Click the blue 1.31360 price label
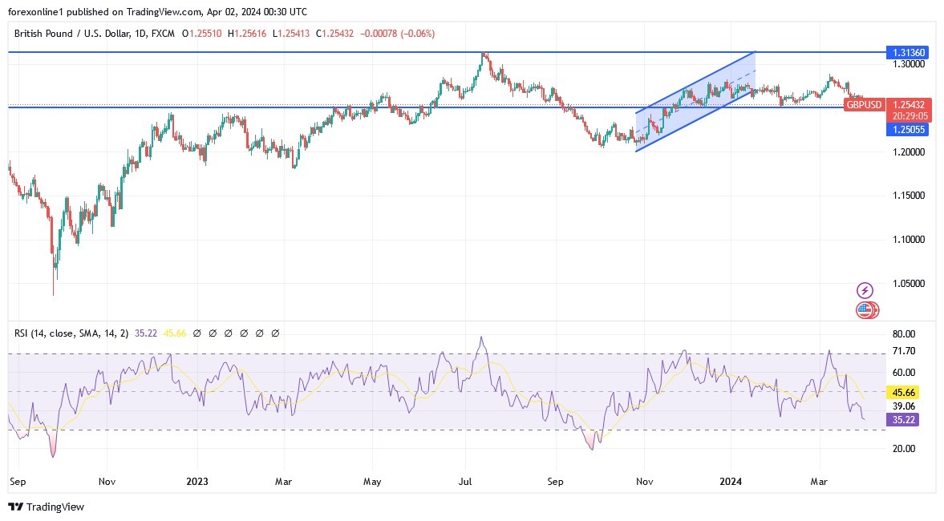Viewport: 944px width, 521px height. pos(907,52)
